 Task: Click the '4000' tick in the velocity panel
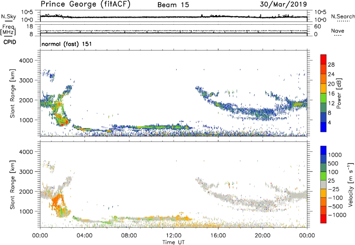point(26,152)
